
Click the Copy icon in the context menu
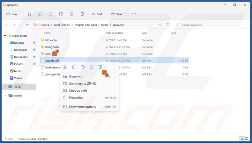[74, 67]
